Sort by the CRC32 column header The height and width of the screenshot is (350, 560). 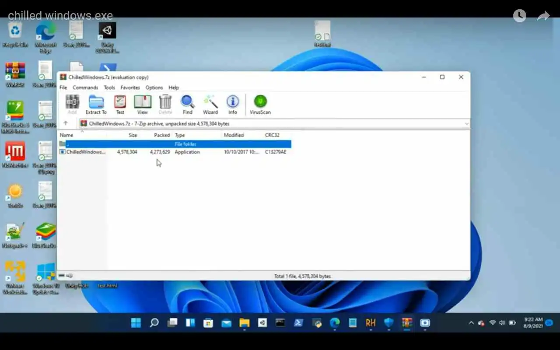click(272, 135)
